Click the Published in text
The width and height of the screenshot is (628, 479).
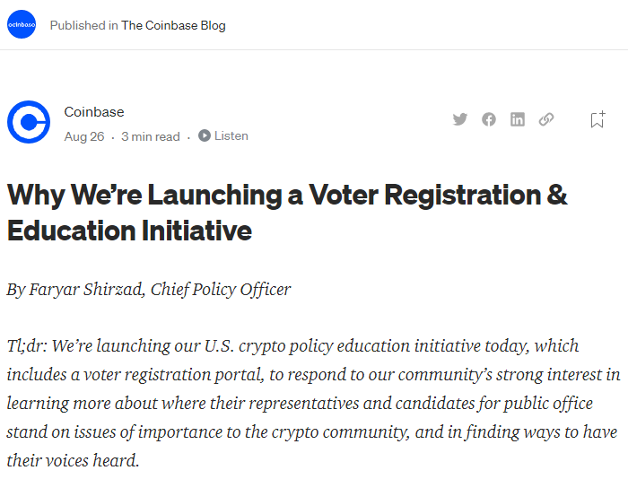[83, 25]
